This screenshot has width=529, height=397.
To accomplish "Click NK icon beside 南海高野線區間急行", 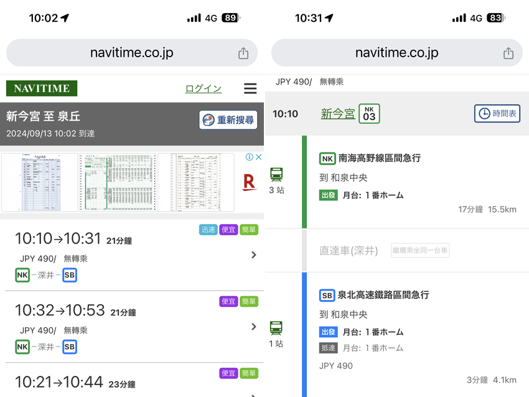I will (x=327, y=159).
